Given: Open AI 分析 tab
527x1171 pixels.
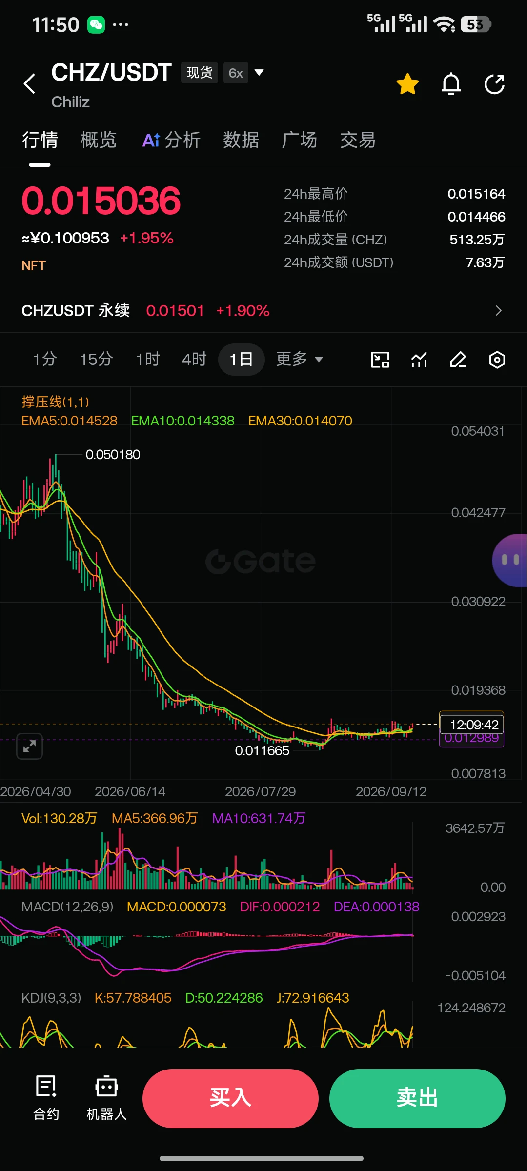Looking at the screenshot, I should click(171, 140).
